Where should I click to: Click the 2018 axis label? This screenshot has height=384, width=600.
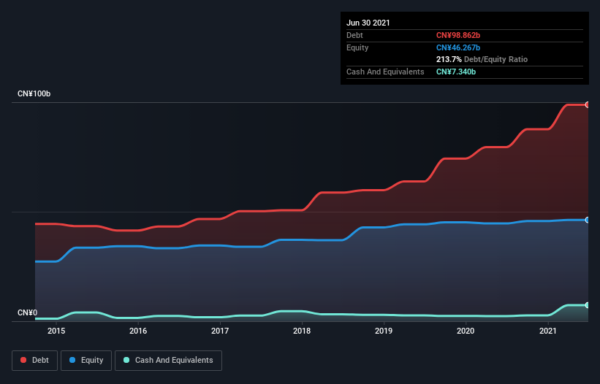(302, 331)
